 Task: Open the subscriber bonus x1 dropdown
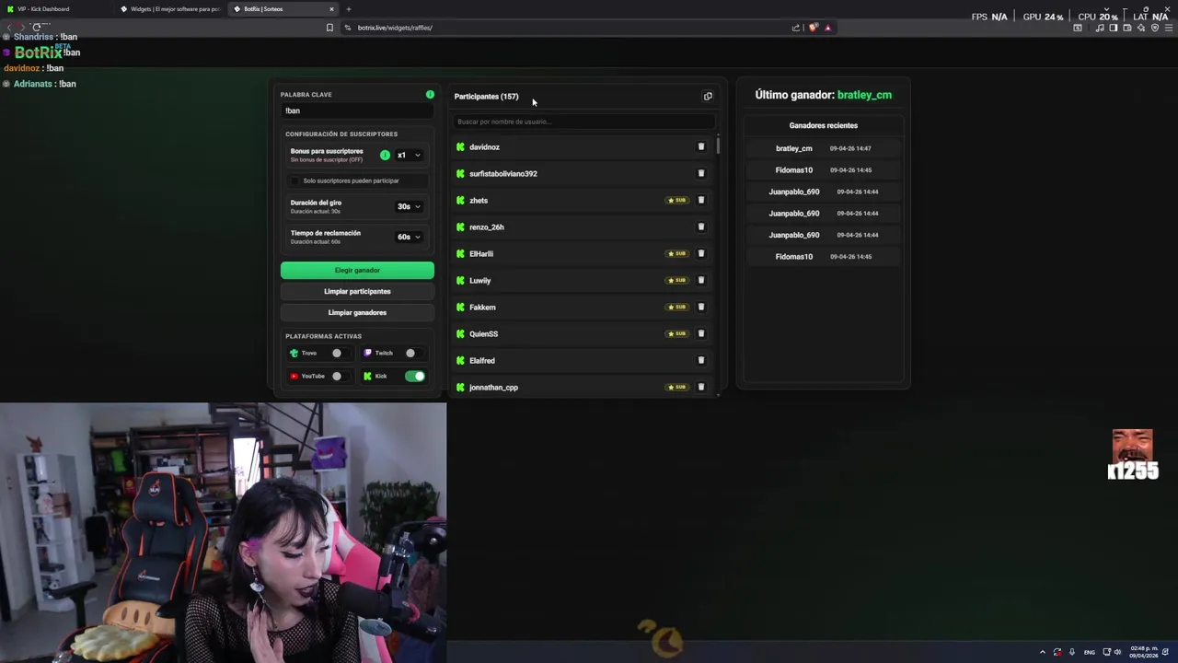[409, 155]
